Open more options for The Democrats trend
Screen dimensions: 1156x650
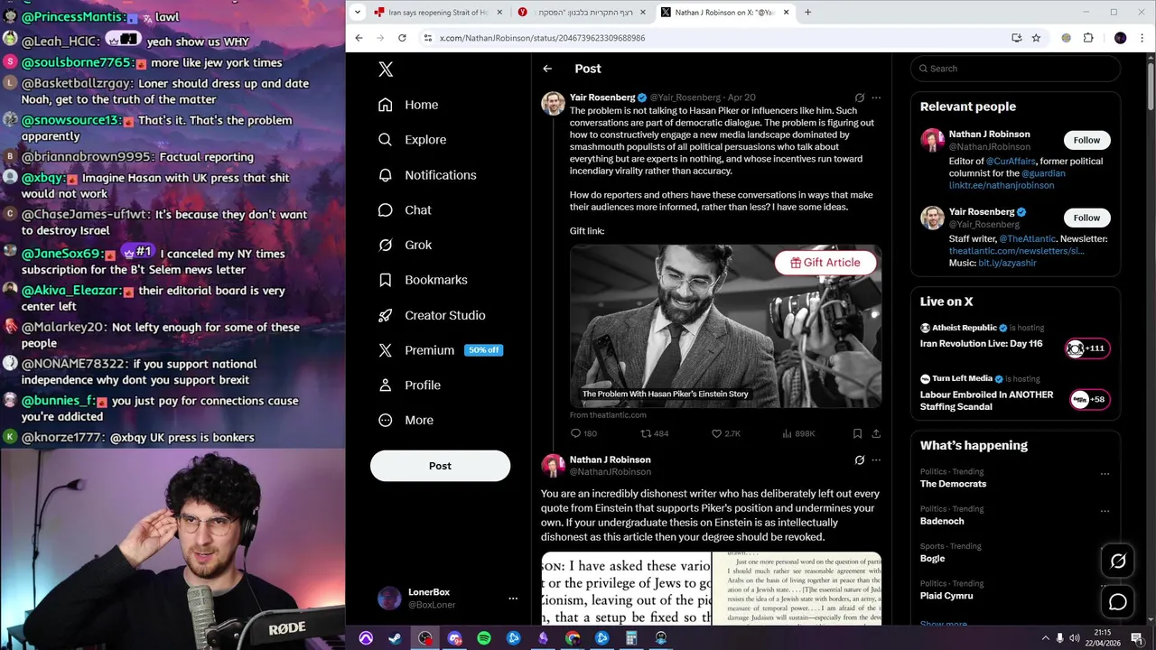(1105, 474)
